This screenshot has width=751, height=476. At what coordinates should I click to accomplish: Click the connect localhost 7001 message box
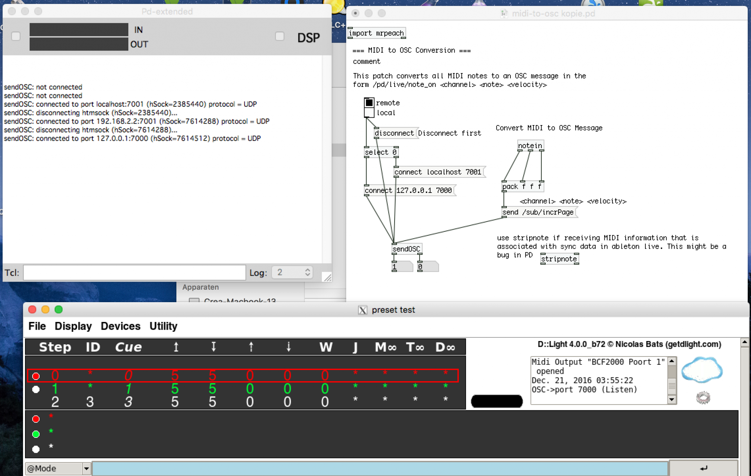click(438, 172)
